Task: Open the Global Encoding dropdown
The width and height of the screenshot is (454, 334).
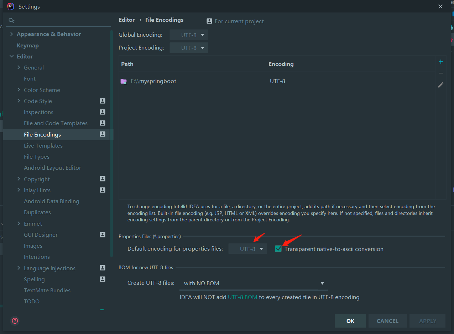Action: [x=189, y=35]
